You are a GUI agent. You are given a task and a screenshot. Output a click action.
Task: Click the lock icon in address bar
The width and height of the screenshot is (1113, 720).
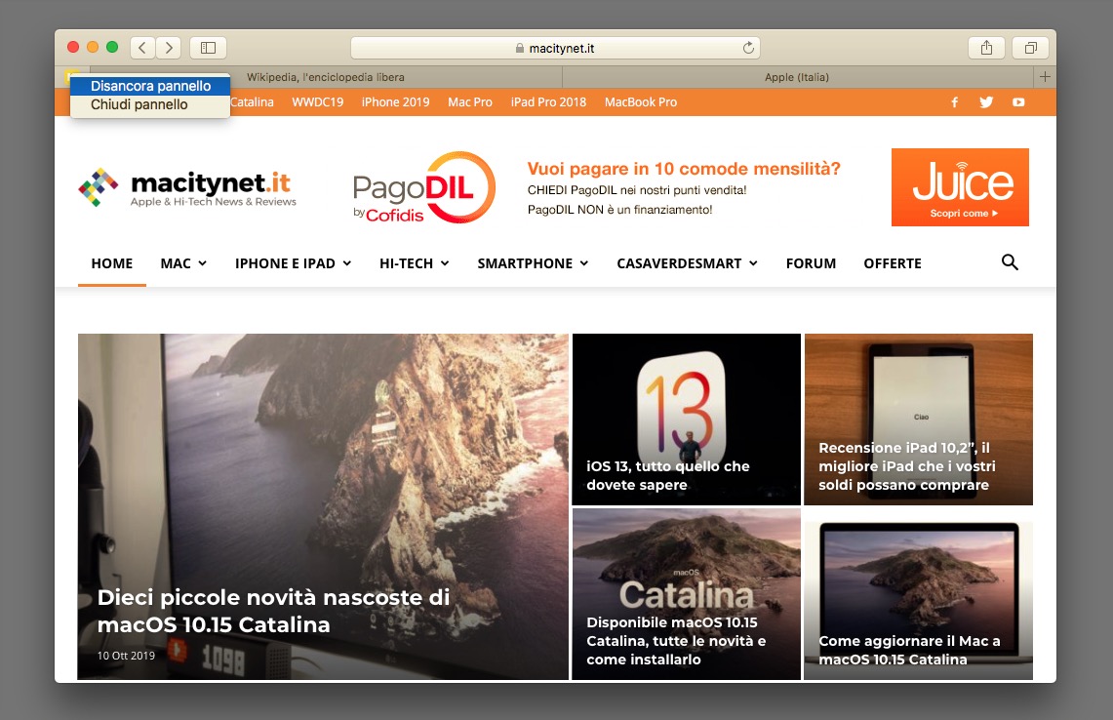click(x=520, y=48)
